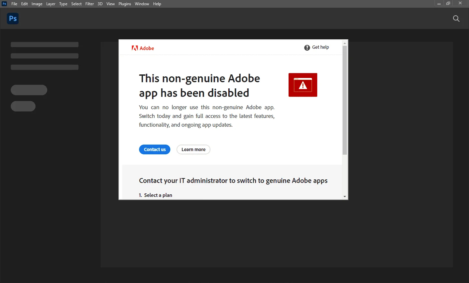469x283 pixels.
Task: Click the 'Contact your IT administrator' heading
Action: [233, 181]
